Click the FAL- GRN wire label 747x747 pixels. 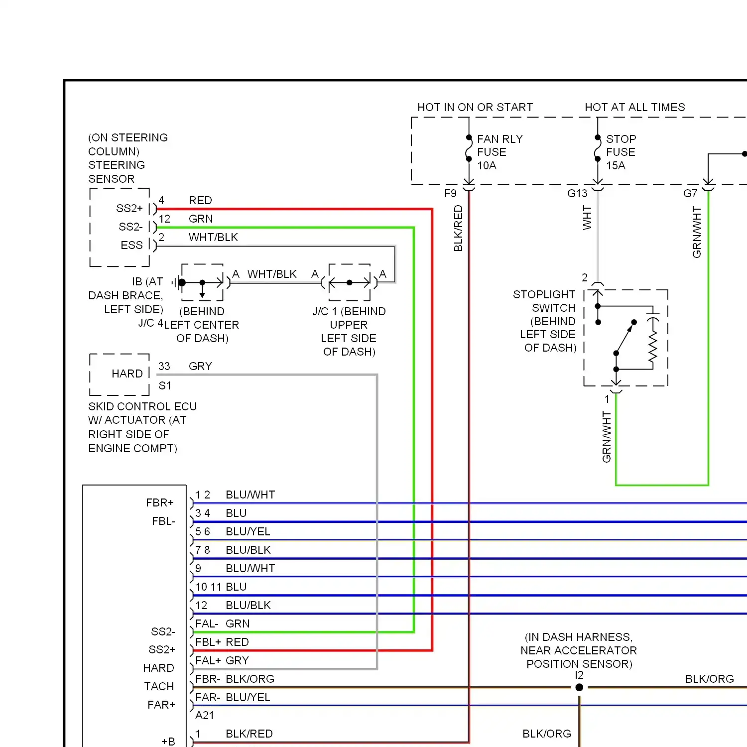point(223,623)
